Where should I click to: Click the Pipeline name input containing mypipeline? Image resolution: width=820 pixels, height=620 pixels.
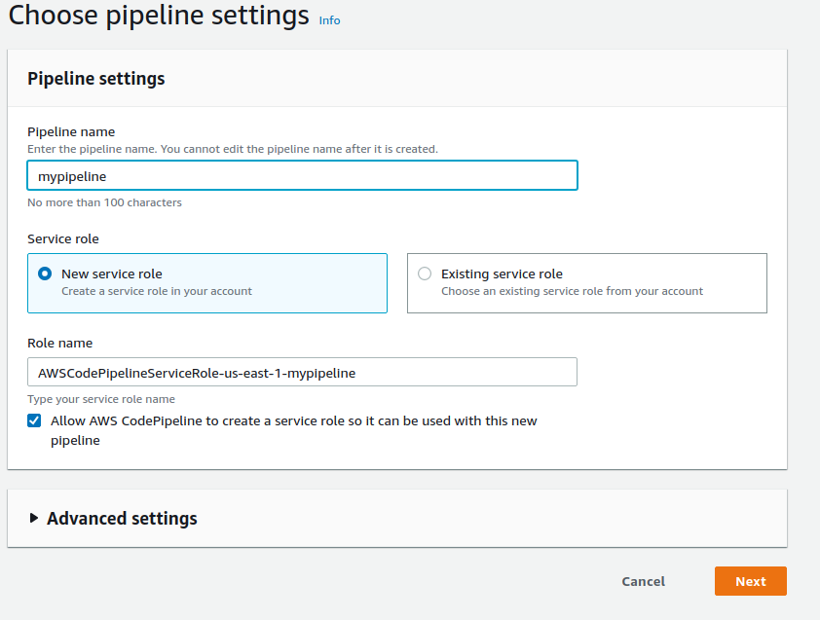pos(302,175)
